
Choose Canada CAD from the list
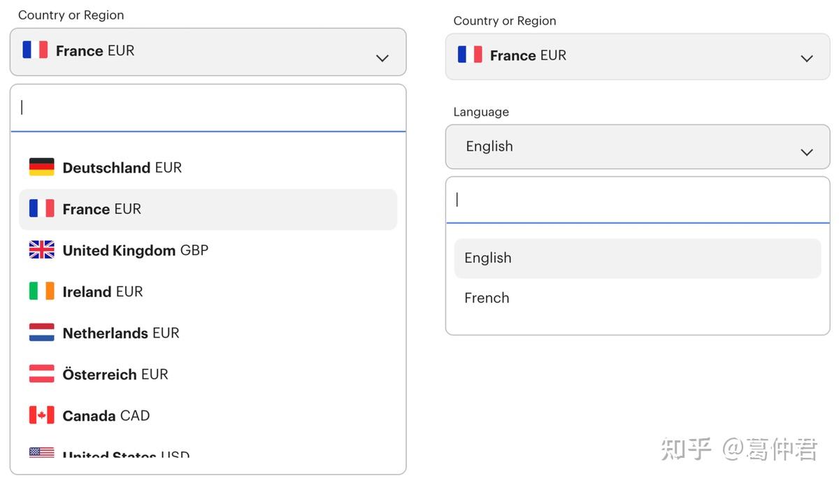coord(106,415)
